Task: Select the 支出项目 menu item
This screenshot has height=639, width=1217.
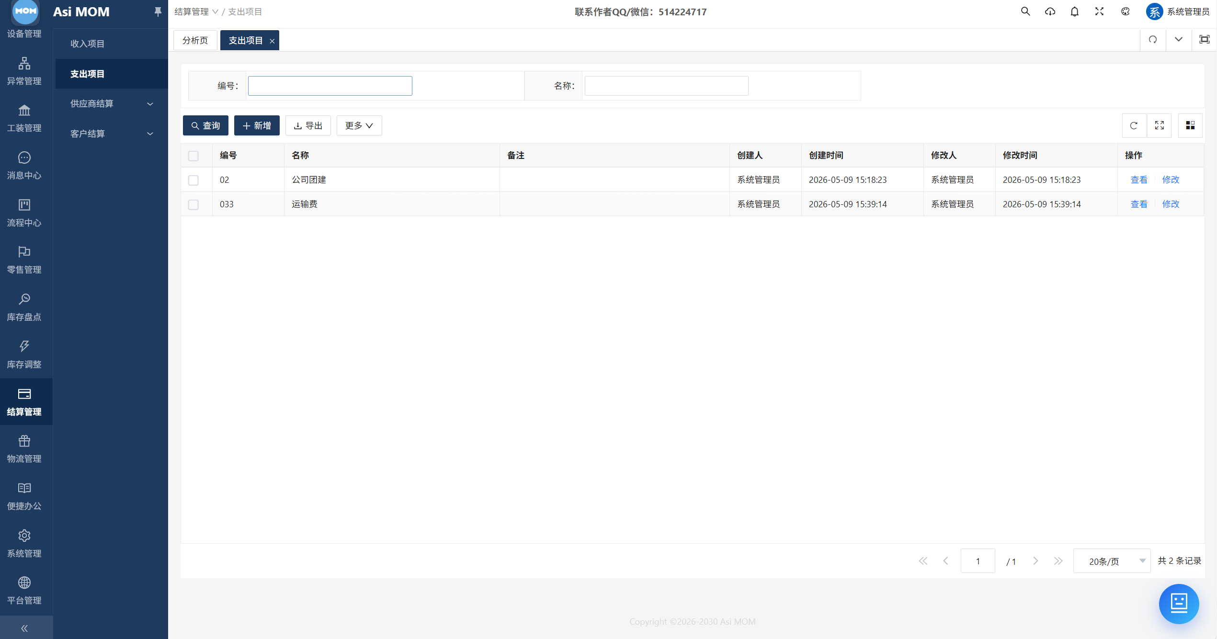Action: (x=112, y=74)
